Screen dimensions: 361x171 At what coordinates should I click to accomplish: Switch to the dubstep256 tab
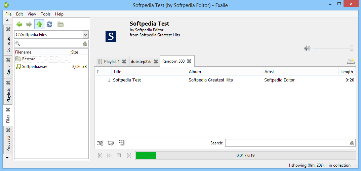pyautogui.click(x=141, y=62)
